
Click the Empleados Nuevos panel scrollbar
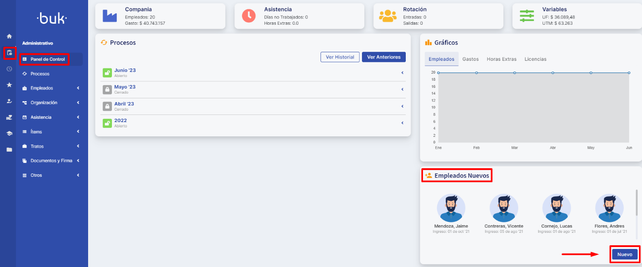click(x=636, y=202)
